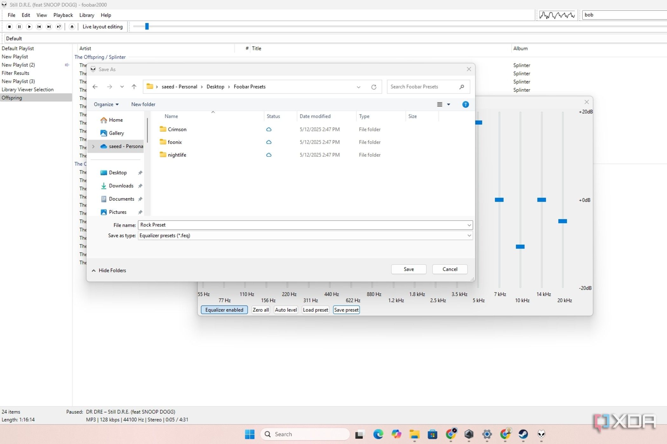Select Documents in quick access
The height and width of the screenshot is (444, 667).
(121, 199)
